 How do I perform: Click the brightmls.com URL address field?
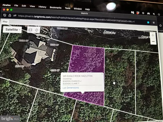(x=76, y=19)
